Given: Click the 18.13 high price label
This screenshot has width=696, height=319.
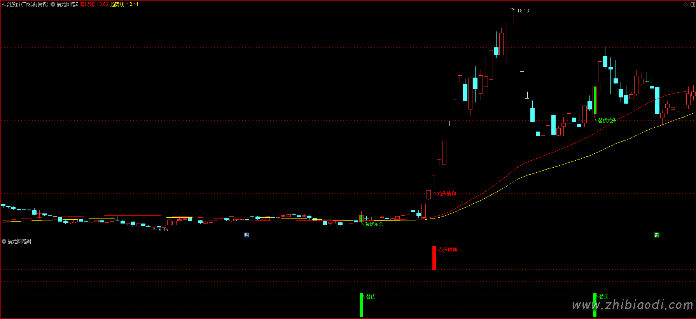Looking at the screenshot, I should [523, 11].
